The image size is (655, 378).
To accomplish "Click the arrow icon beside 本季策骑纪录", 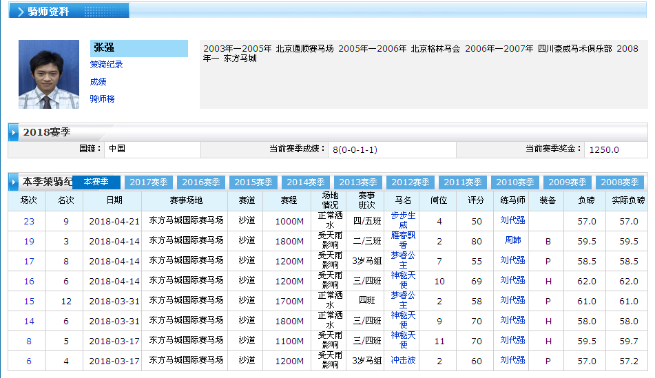I will [x=14, y=182].
